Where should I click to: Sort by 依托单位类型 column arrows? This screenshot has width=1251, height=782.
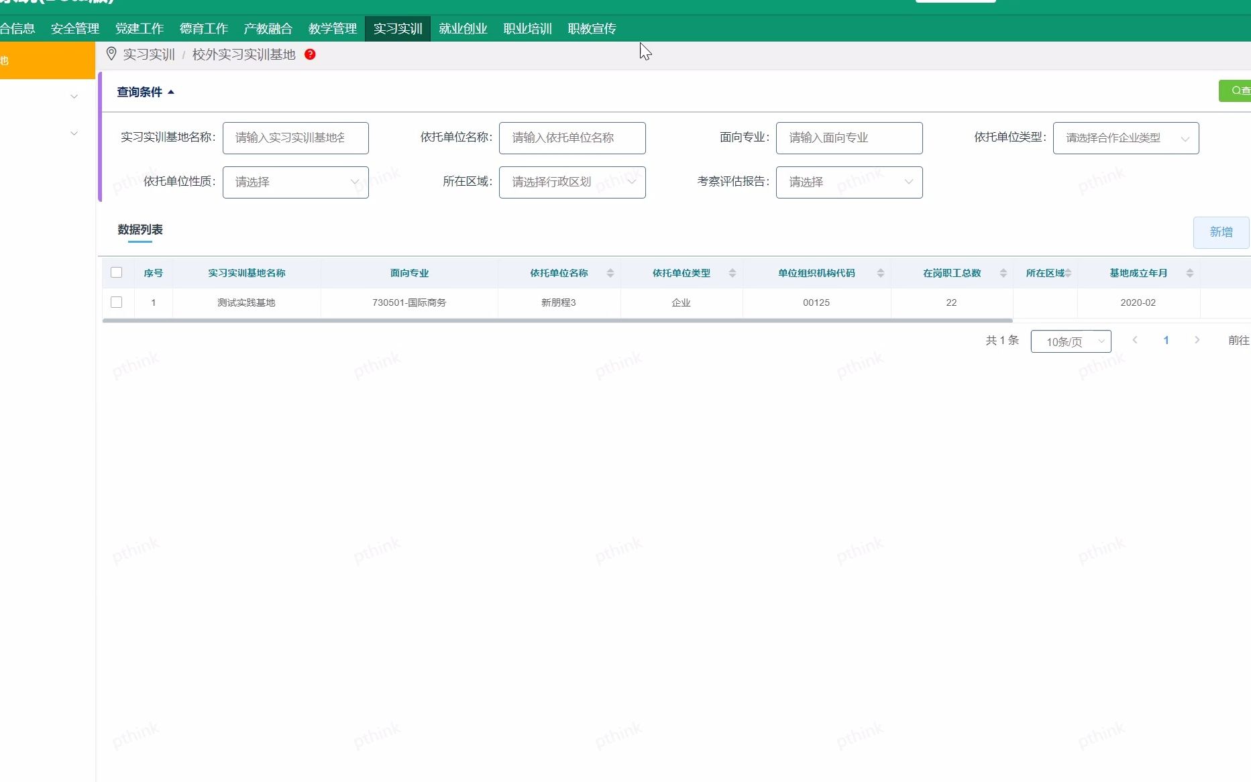(732, 273)
